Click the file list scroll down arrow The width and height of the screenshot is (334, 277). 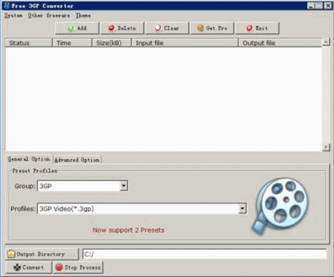point(326,147)
